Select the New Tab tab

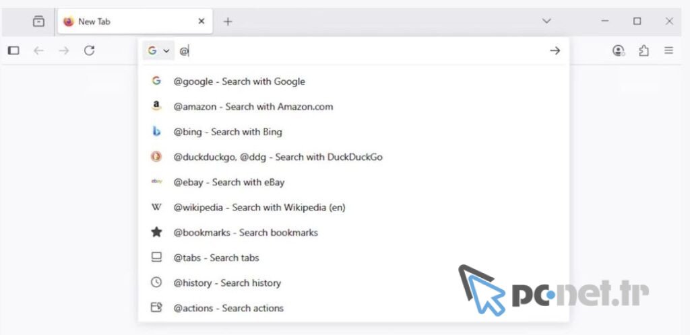(135, 21)
